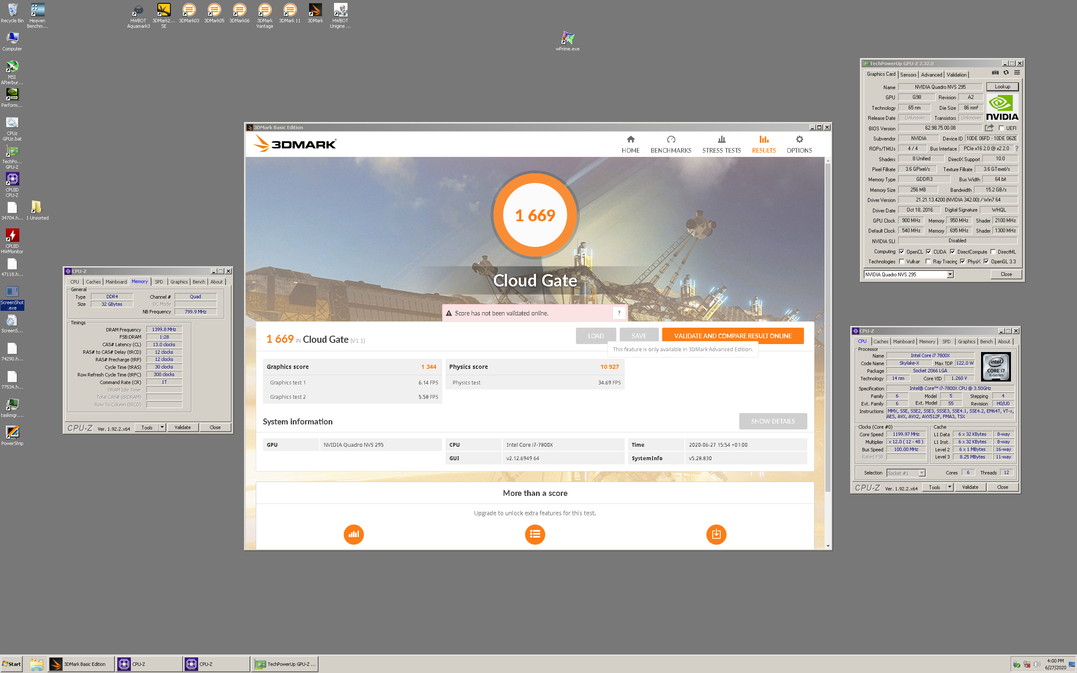Click the orange bar chart upgrade icon
The width and height of the screenshot is (1077, 673).
click(x=353, y=534)
